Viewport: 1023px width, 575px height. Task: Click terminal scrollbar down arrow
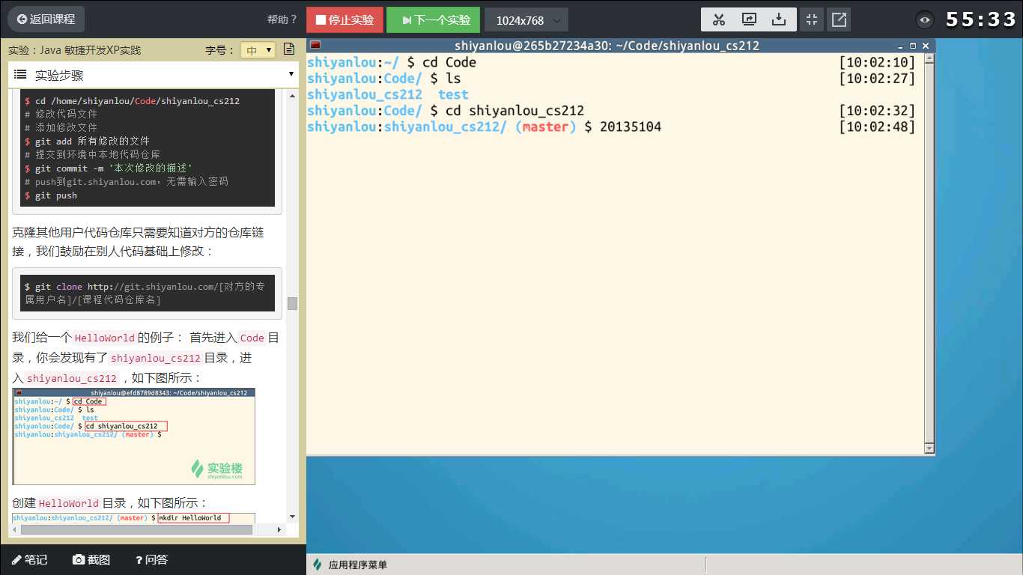pyautogui.click(x=929, y=448)
